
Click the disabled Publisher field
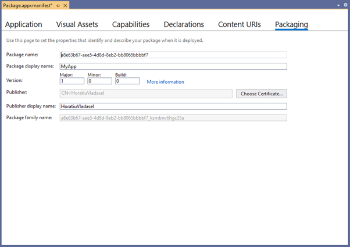146,94
